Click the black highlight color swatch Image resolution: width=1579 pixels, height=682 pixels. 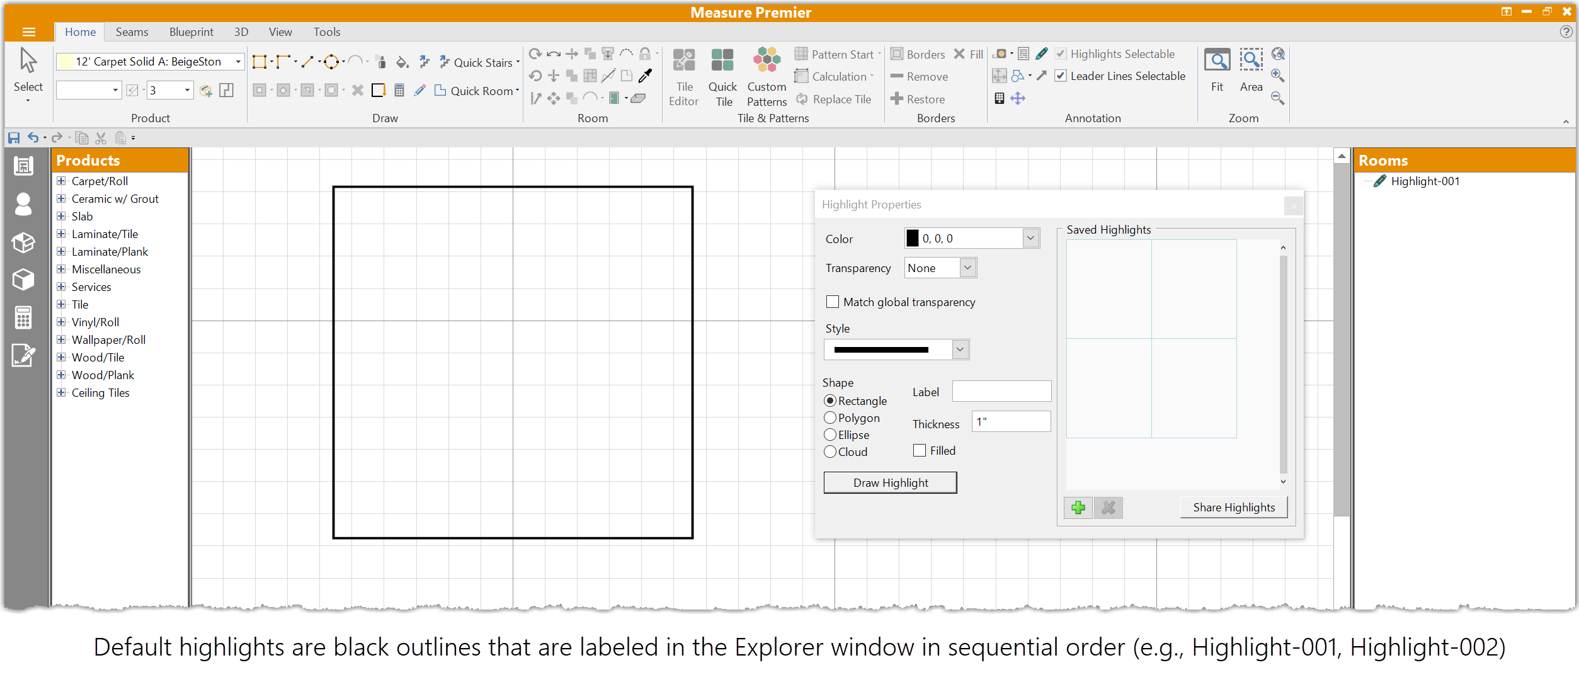[x=913, y=239]
